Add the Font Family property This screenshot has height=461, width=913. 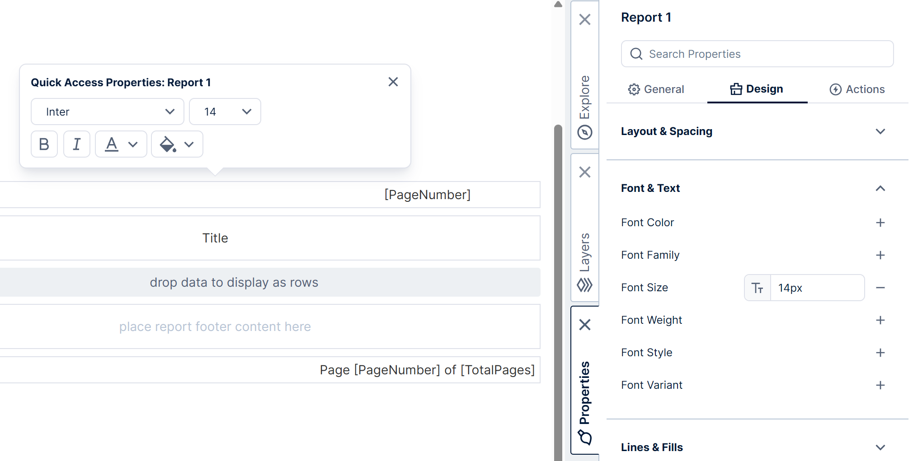(x=880, y=255)
